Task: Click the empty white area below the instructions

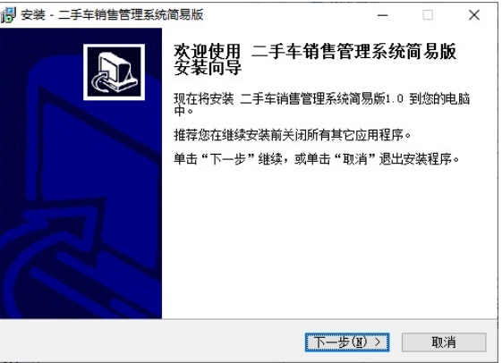Action: point(330,243)
